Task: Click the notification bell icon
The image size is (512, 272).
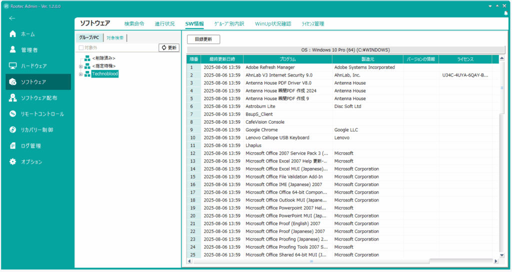Action: point(506,13)
